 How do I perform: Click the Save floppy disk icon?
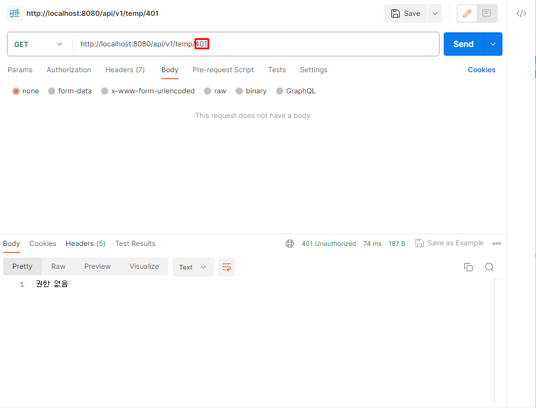point(395,14)
